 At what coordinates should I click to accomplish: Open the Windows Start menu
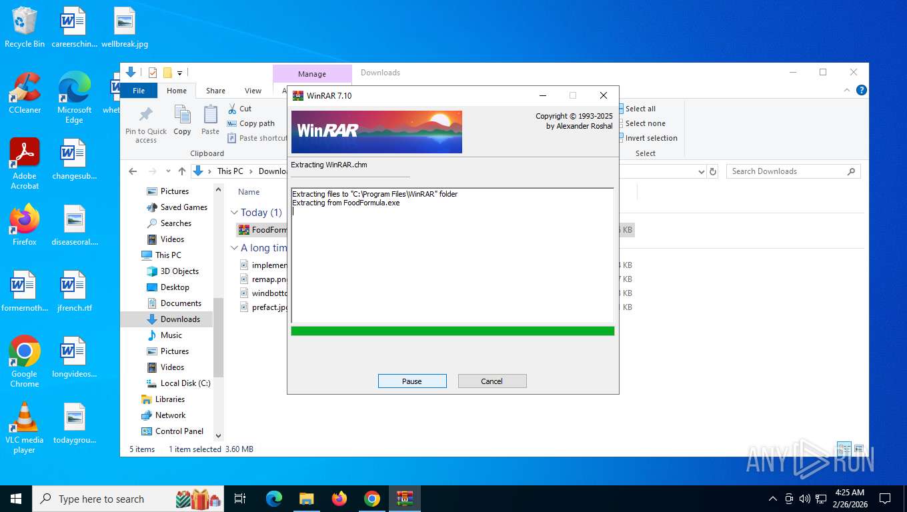[16, 499]
